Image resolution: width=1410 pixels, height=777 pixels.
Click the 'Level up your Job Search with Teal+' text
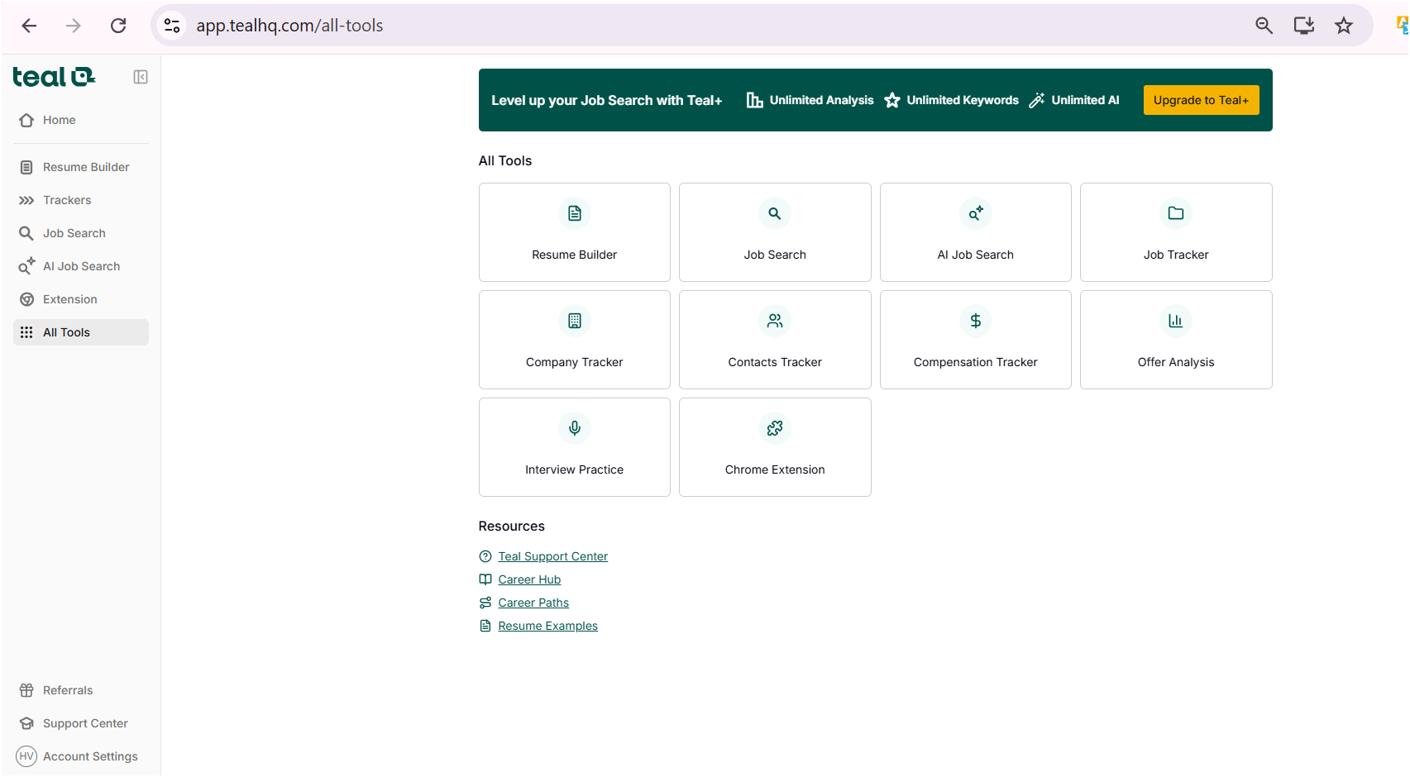point(607,100)
